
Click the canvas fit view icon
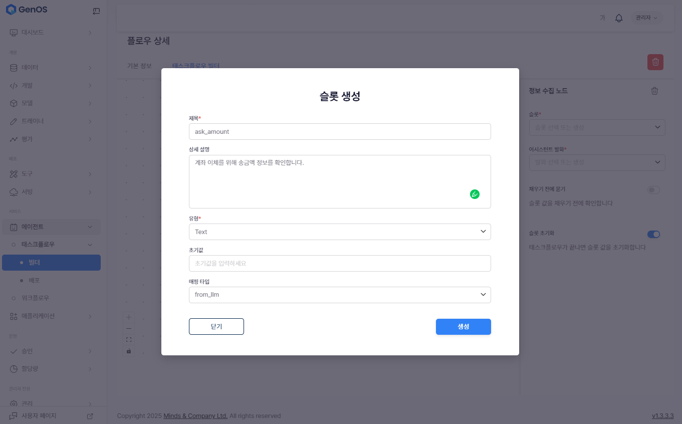tap(129, 340)
